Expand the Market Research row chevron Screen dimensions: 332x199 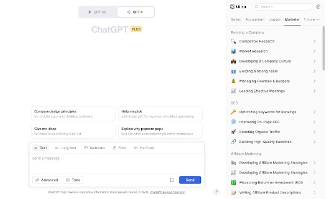tap(314, 51)
